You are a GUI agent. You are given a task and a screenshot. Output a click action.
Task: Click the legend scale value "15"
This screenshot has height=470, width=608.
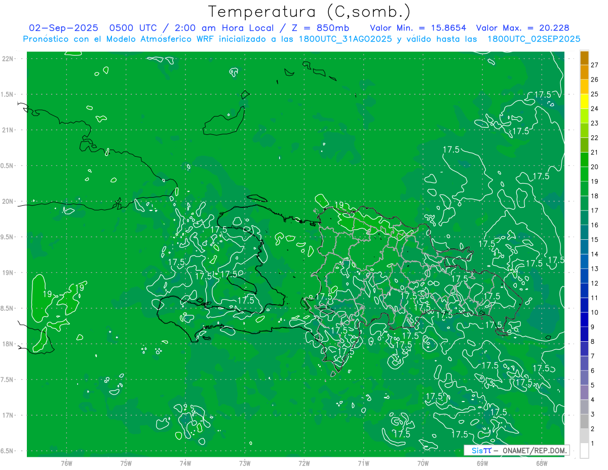[595, 240]
